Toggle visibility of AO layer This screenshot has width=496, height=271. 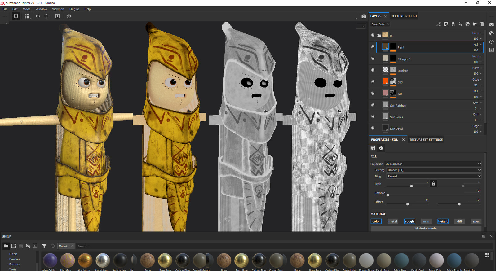pyautogui.click(x=373, y=93)
